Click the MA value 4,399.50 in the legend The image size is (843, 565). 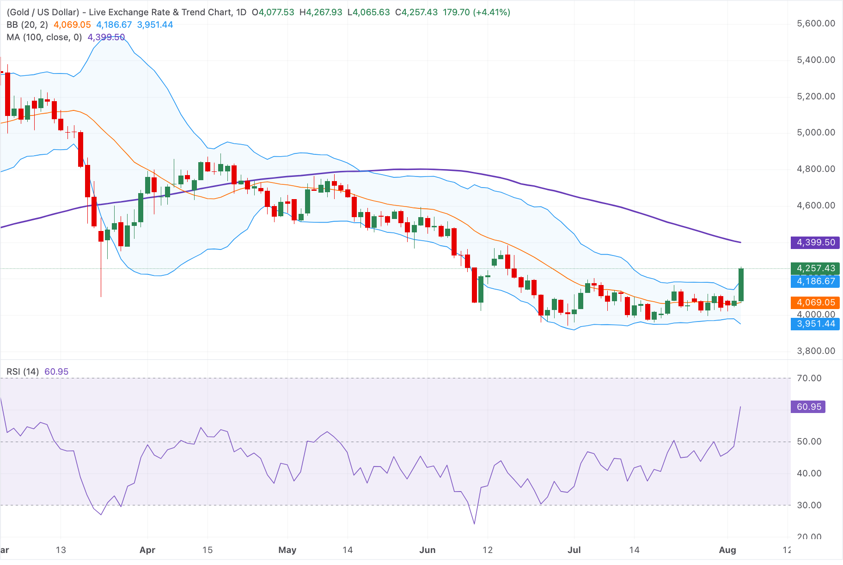click(x=106, y=37)
